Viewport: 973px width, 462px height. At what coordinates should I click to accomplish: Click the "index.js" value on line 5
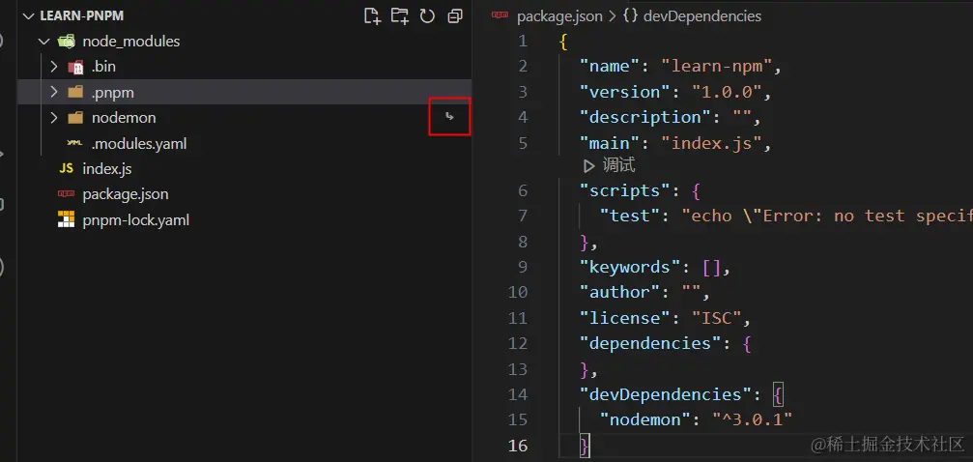[711, 143]
